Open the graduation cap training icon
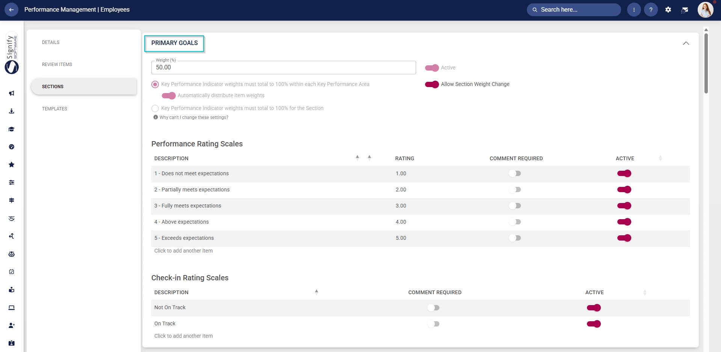This screenshot has width=721, height=352. [12, 129]
